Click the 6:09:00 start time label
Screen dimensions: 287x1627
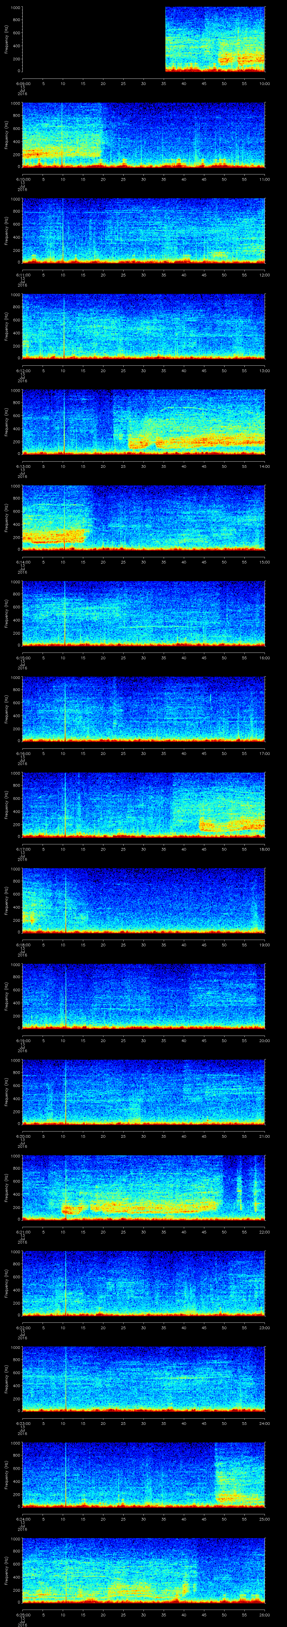coord(22,83)
